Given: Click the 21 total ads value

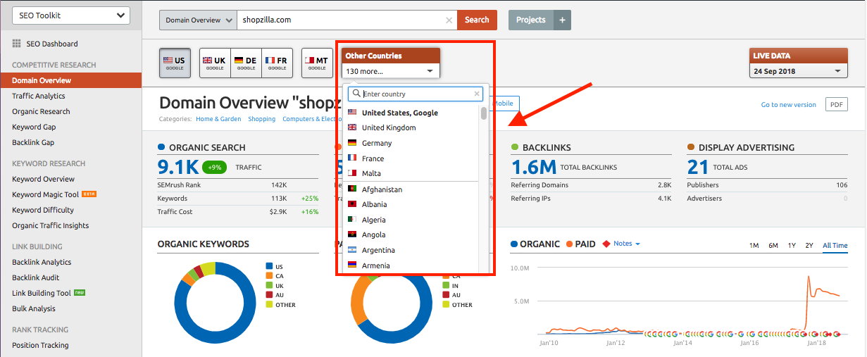Looking at the screenshot, I should tap(697, 167).
